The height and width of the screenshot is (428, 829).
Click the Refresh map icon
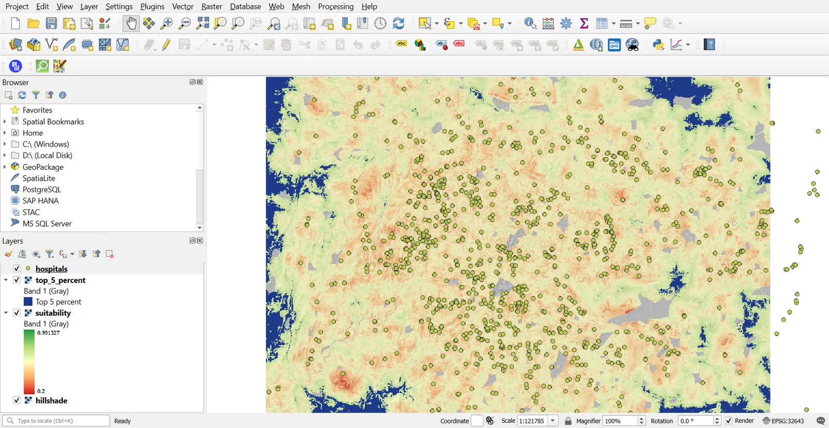[x=398, y=23]
